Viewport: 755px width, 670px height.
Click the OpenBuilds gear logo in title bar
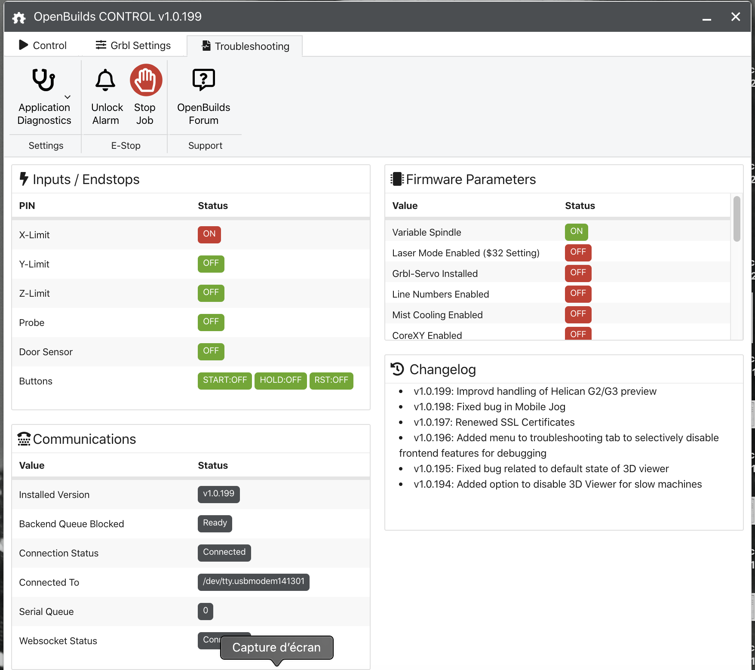[19, 17]
